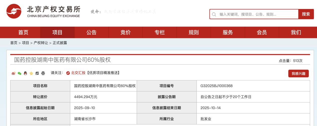
Task: Click the 请关注： label
Action: pos(57,73)
